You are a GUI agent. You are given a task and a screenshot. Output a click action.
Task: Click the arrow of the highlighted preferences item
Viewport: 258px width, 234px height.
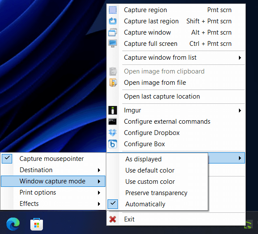(x=240, y=158)
